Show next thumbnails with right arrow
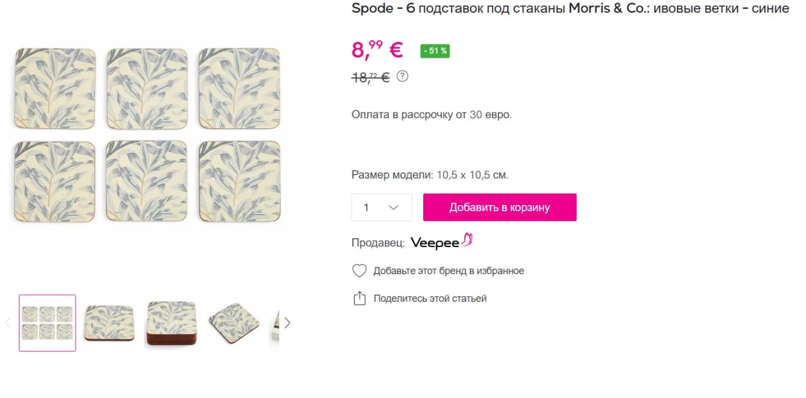806x398 pixels. [287, 323]
